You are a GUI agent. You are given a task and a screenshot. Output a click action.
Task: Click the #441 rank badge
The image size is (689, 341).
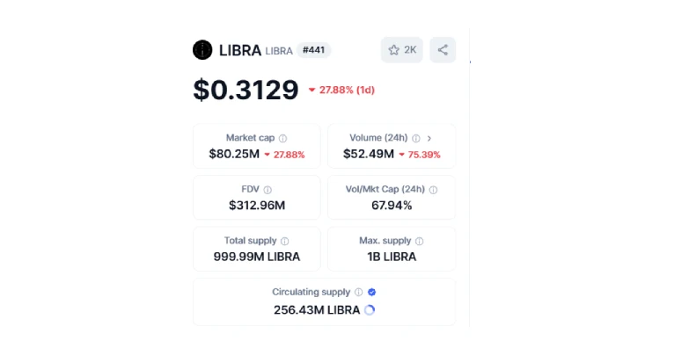pyautogui.click(x=314, y=50)
